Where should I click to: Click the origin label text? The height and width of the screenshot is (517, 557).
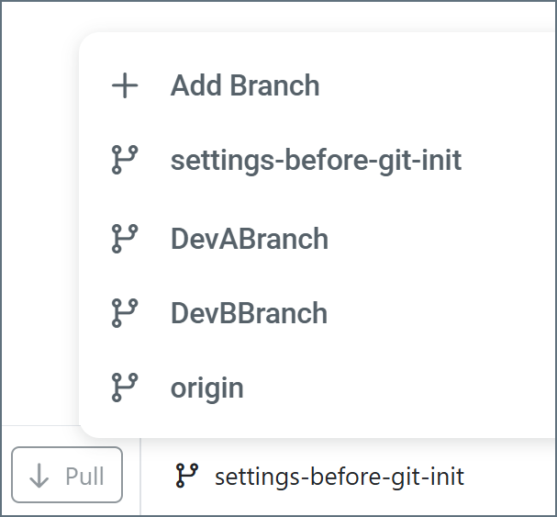click(x=207, y=388)
